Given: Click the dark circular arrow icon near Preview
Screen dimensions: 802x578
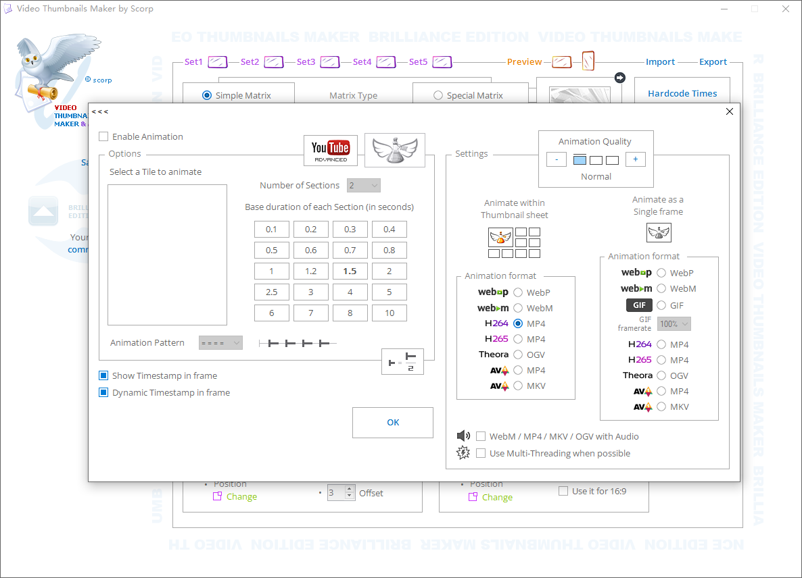Looking at the screenshot, I should pos(619,77).
